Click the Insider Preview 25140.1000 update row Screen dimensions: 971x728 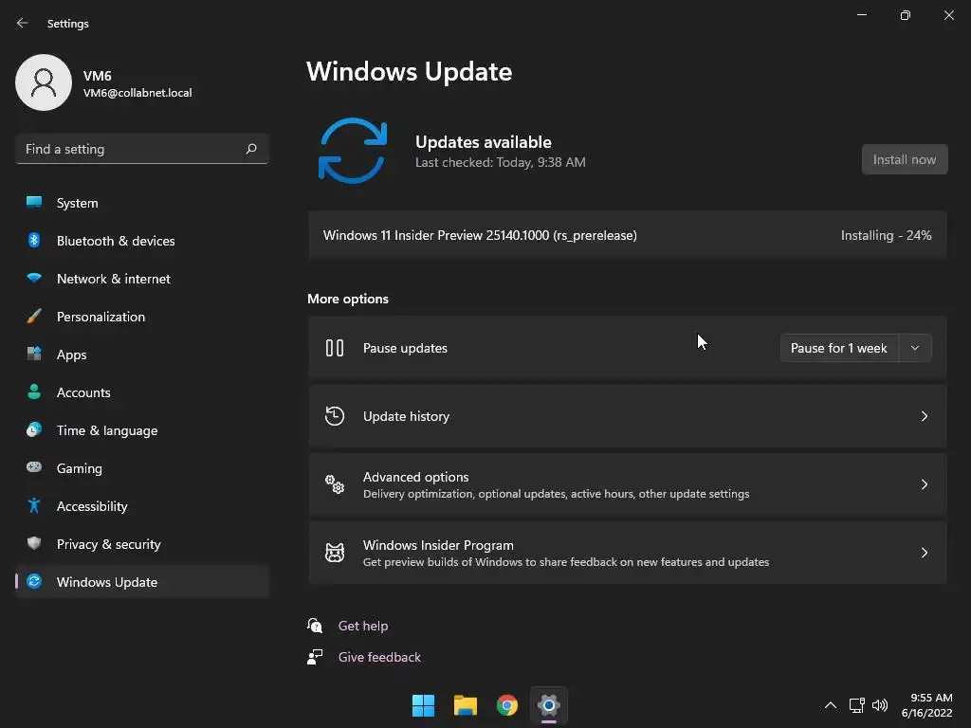click(x=628, y=235)
